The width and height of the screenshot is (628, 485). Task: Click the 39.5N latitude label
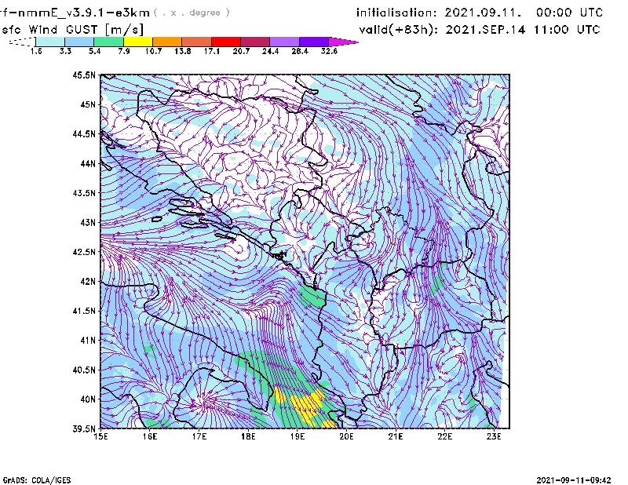click(x=84, y=429)
